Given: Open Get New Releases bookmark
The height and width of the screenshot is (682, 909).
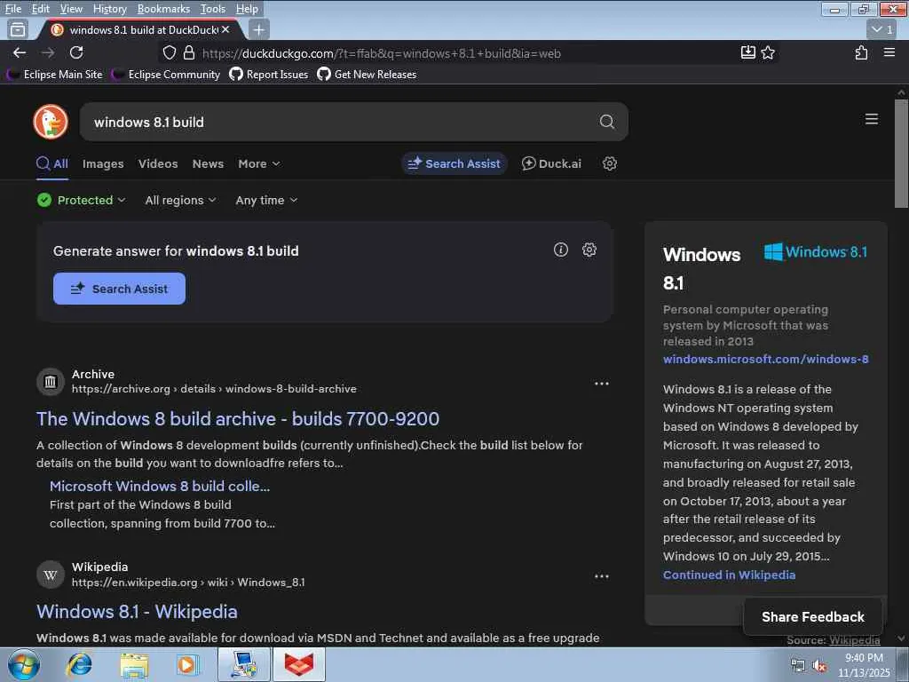Looking at the screenshot, I should 367,75.
